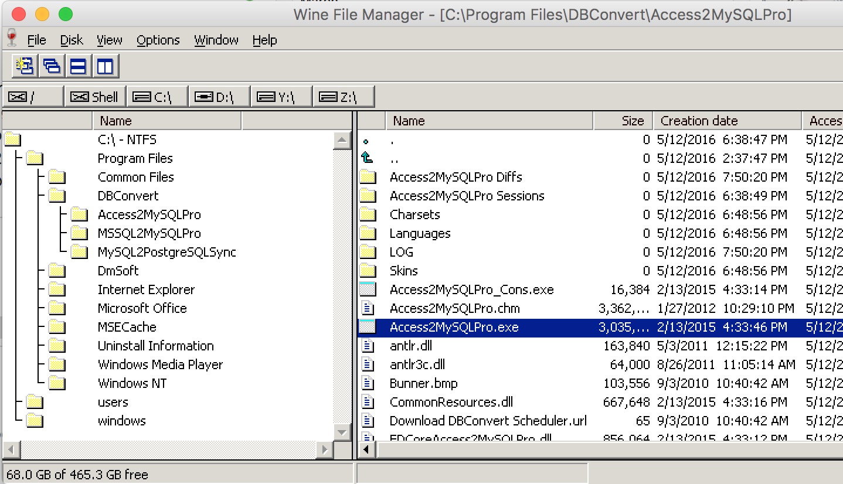
Task: Click the DBConvert folder icon in tree
Action: point(57,196)
